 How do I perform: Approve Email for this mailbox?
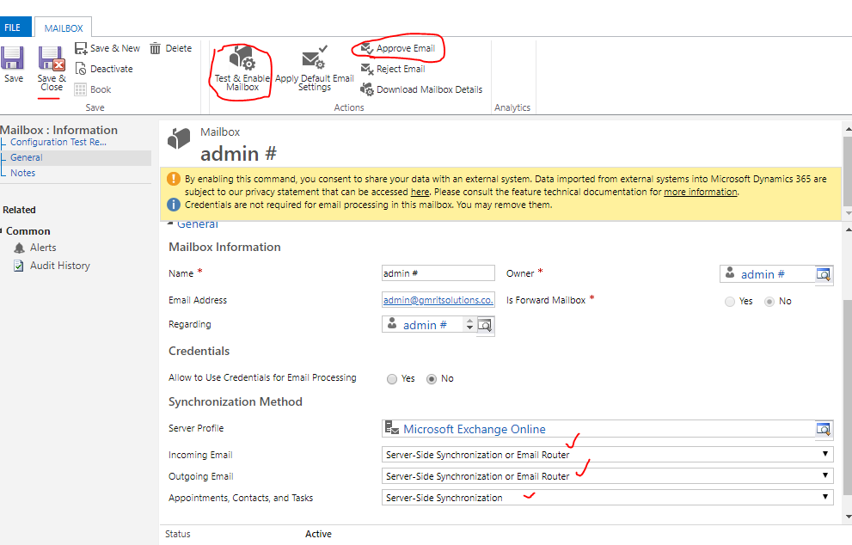pos(398,48)
